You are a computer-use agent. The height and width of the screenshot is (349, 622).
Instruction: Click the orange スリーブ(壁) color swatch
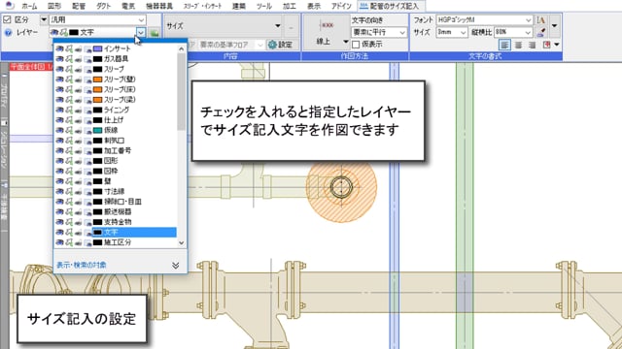click(x=97, y=79)
